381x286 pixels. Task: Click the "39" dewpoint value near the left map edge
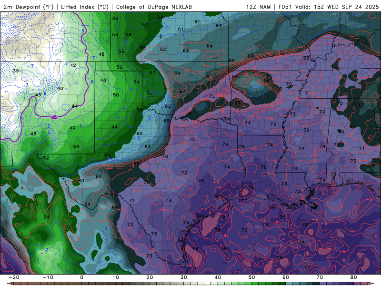click(16, 71)
